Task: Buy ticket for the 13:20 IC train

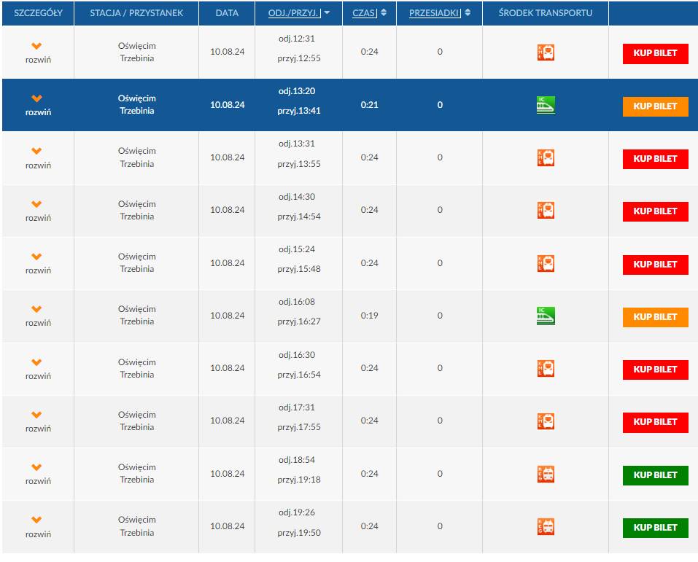Action: click(655, 106)
